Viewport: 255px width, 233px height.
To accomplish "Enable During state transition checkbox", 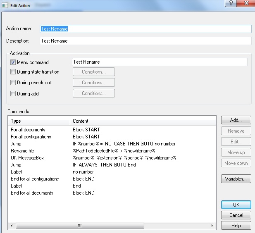I will [13, 72].
